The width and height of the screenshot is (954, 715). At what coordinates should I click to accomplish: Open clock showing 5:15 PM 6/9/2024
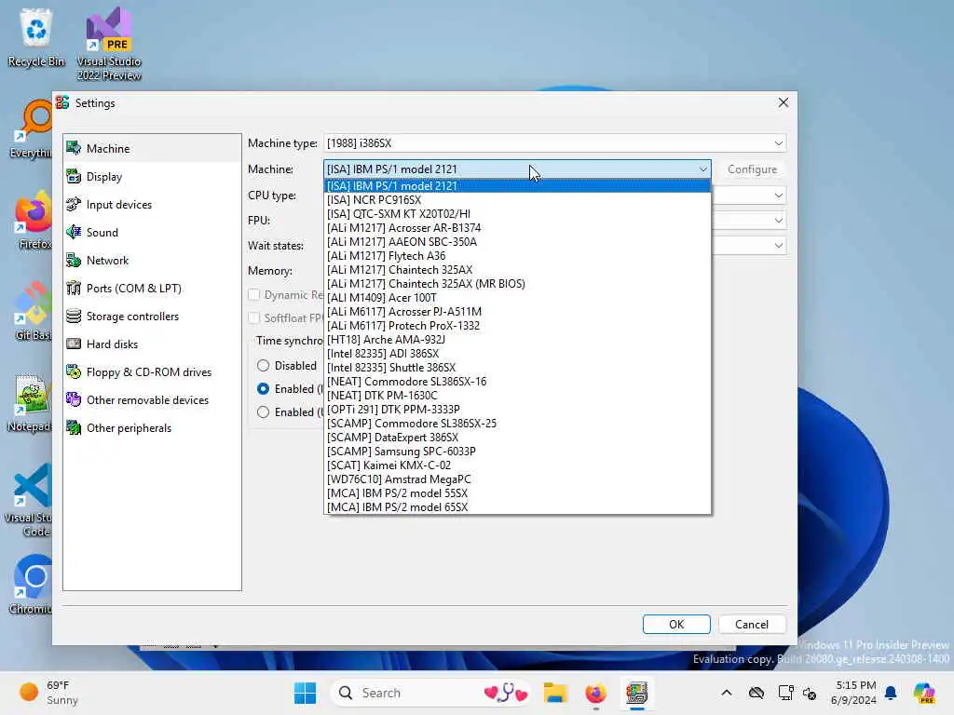tap(854, 693)
